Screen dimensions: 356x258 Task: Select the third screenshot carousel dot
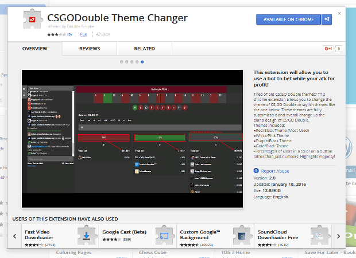[132, 62]
